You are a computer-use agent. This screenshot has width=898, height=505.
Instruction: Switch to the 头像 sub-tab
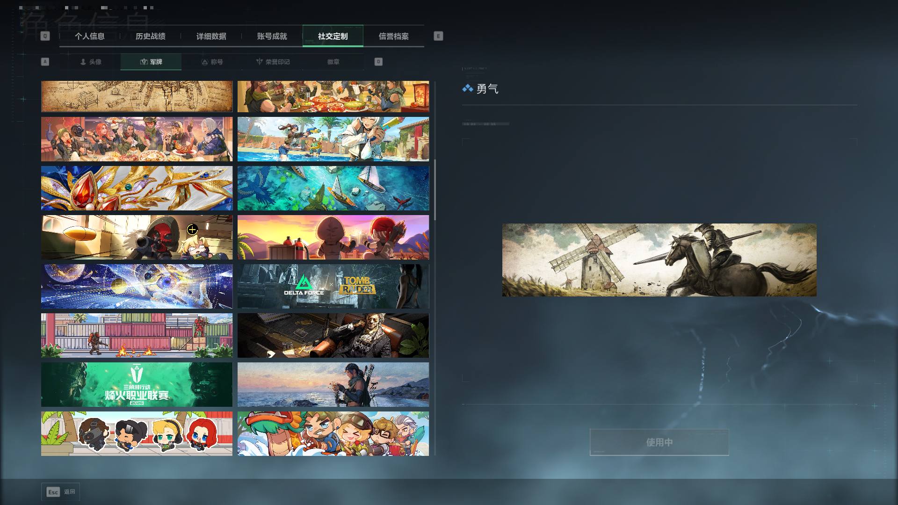click(90, 62)
